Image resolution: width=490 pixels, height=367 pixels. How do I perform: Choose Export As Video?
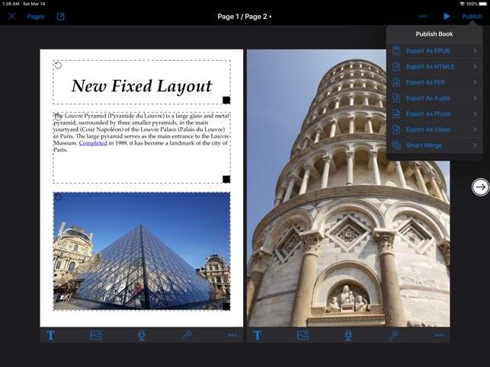coord(434,129)
